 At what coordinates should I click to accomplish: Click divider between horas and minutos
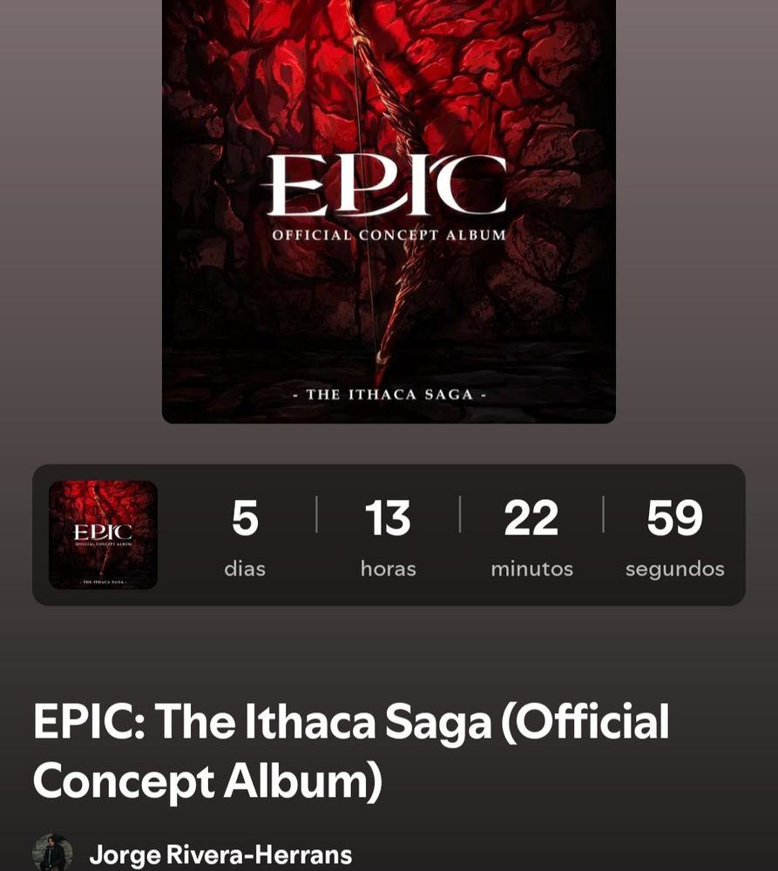460,515
